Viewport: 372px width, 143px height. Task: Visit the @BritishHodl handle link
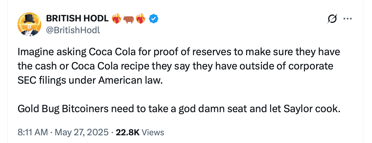[x=73, y=30]
